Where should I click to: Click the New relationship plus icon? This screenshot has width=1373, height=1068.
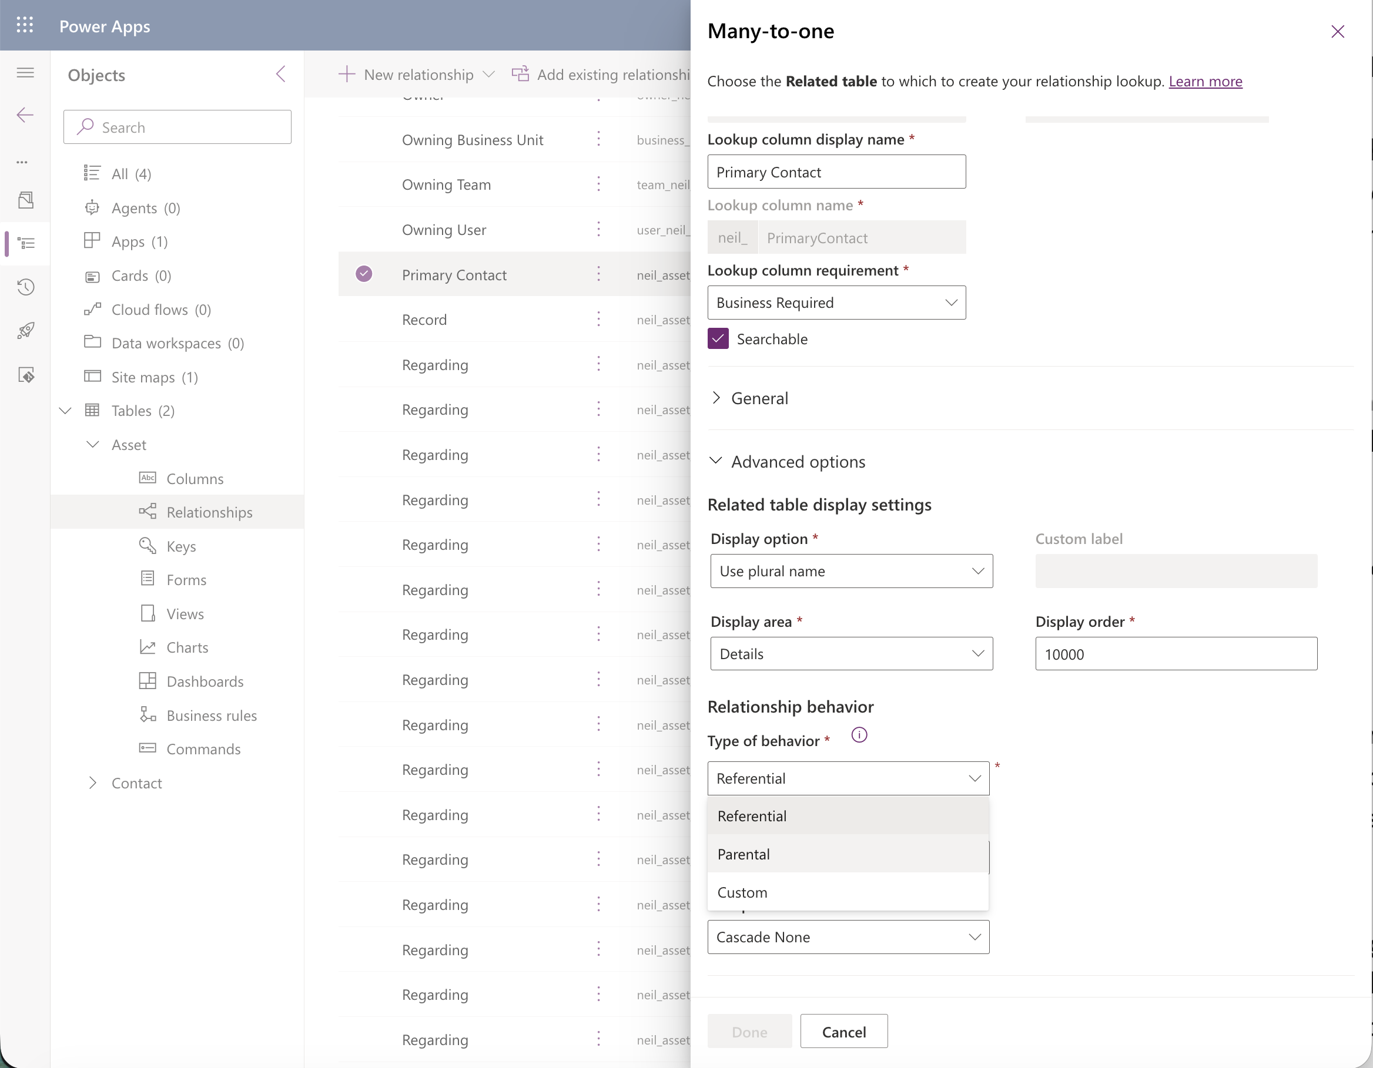[x=346, y=74]
